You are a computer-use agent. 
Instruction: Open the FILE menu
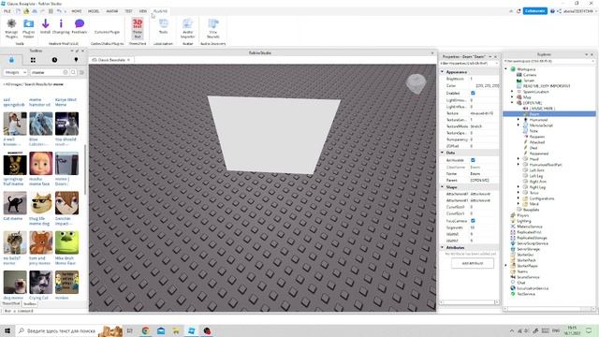tap(7, 11)
